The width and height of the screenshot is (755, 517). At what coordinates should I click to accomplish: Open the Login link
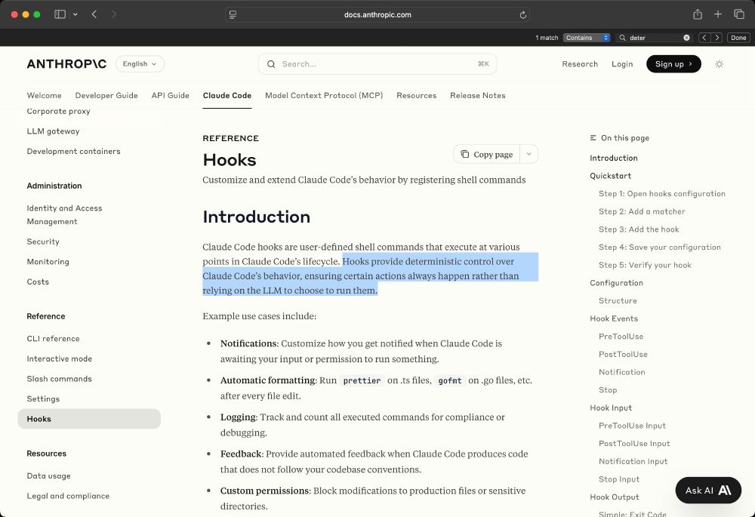pyautogui.click(x=622, y=64)
